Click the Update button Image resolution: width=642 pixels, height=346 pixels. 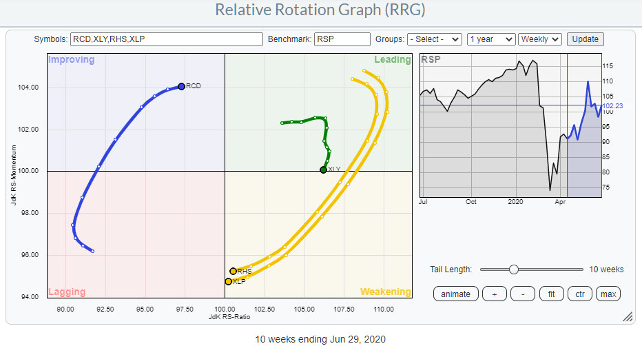[586, 39]
